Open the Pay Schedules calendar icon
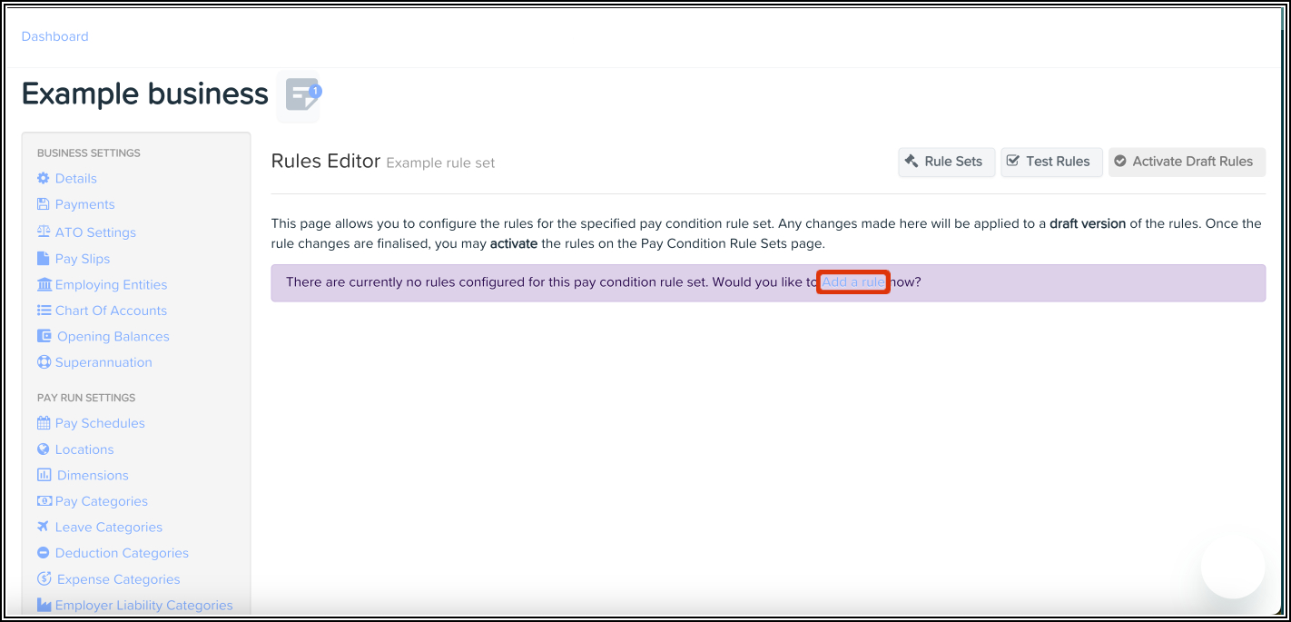Screen dimensions: 1291x622 point(44,423)
